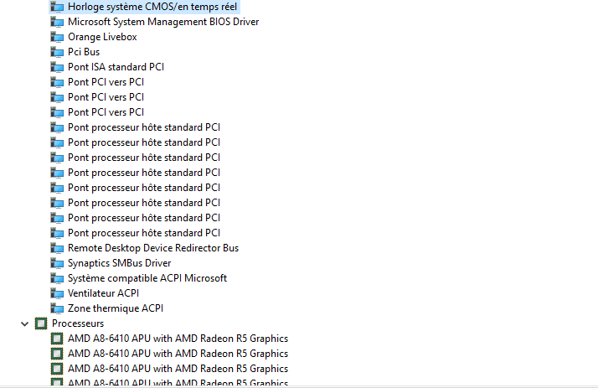This screenshot has height=388, width=598.
Task: Click the Remote Desktop Device Redirector icon
Action: (57, 248)
